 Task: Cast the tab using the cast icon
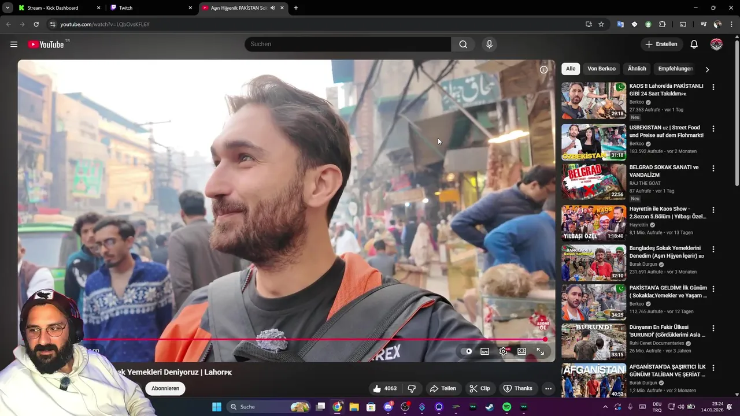[x=683, y=24]
